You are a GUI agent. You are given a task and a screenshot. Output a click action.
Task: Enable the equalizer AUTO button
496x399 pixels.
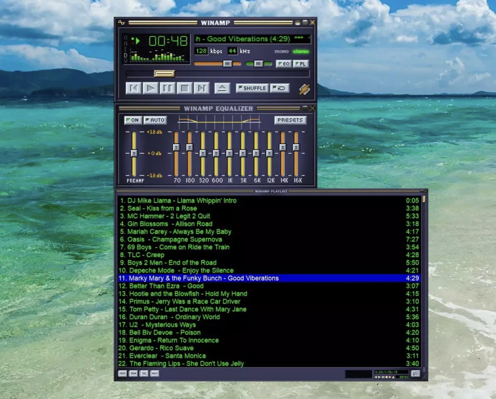[x=155, y=120]
